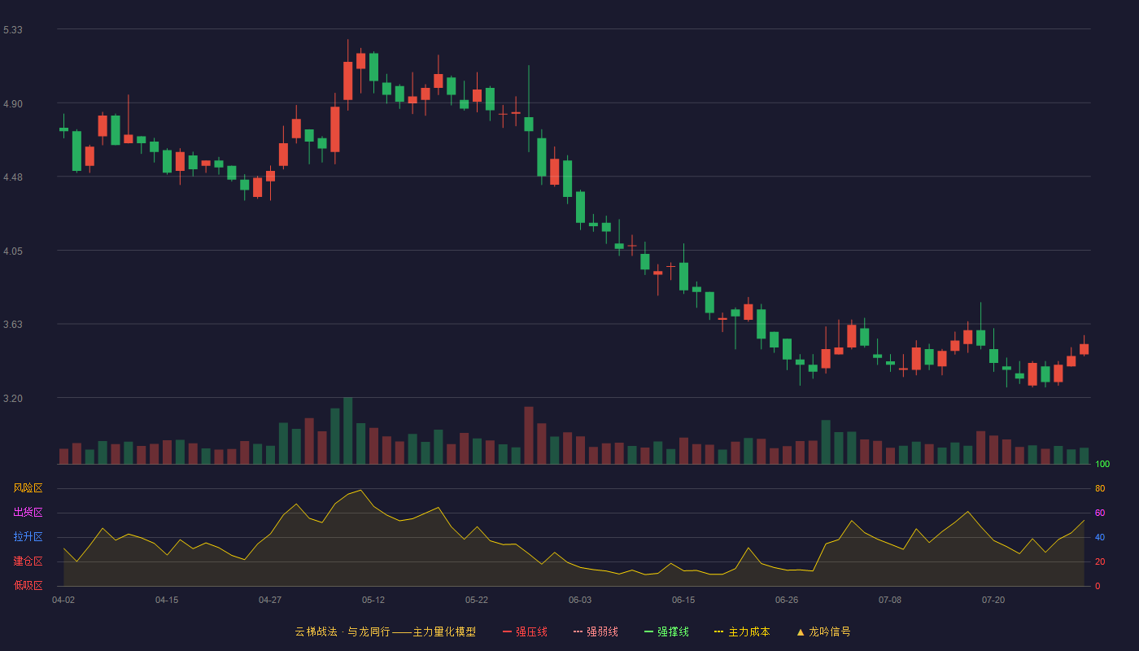Click the 07-20 date label
This screenshot has width=1139, height=651.
click(x=993, y=600)
